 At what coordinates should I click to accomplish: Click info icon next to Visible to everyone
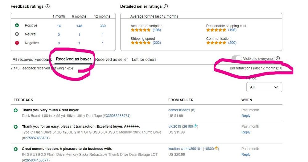point(277,58)
